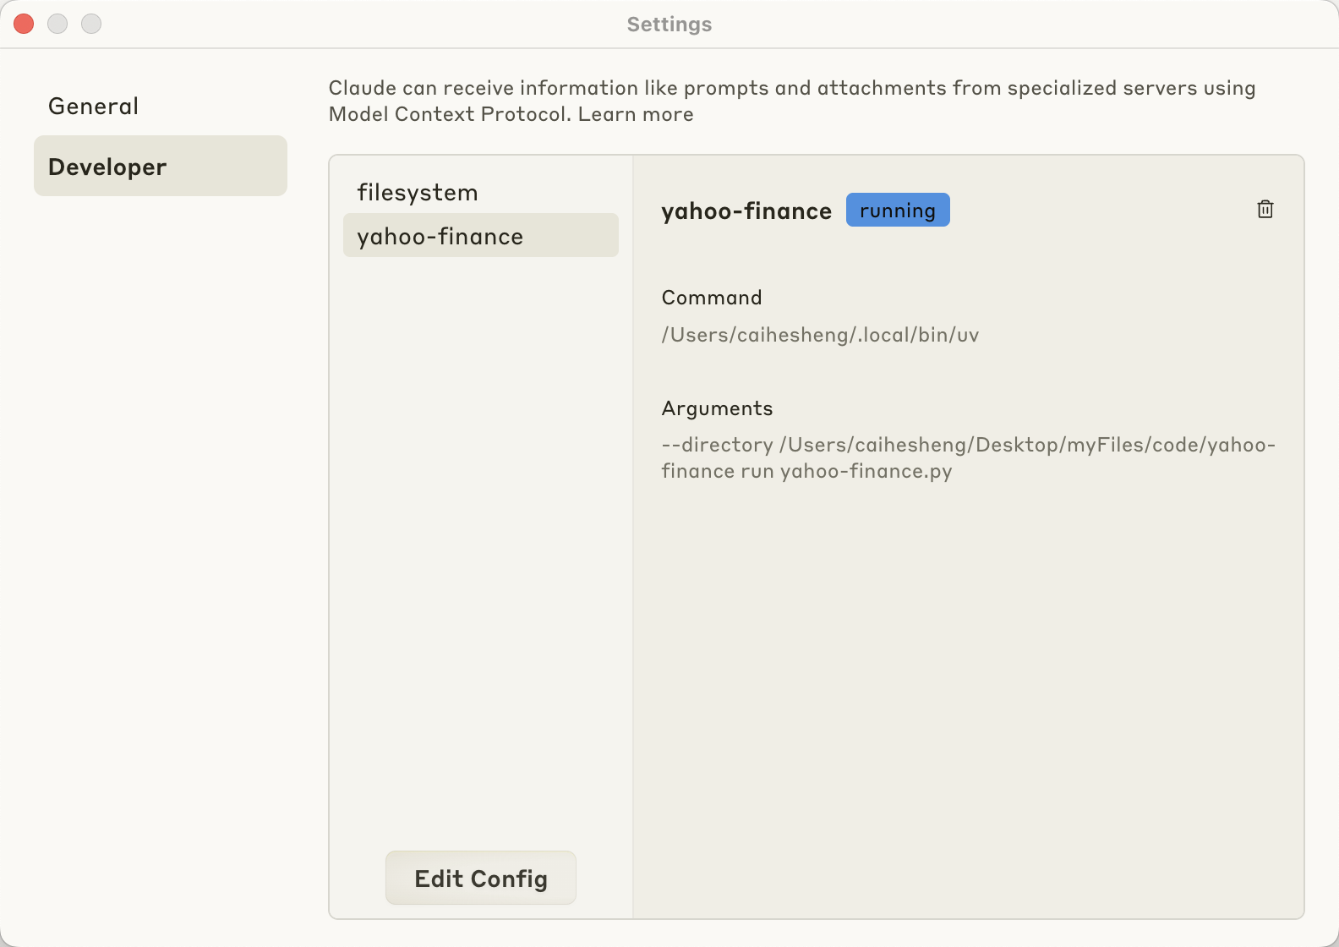Click the Edit Config button

(480, 879)
